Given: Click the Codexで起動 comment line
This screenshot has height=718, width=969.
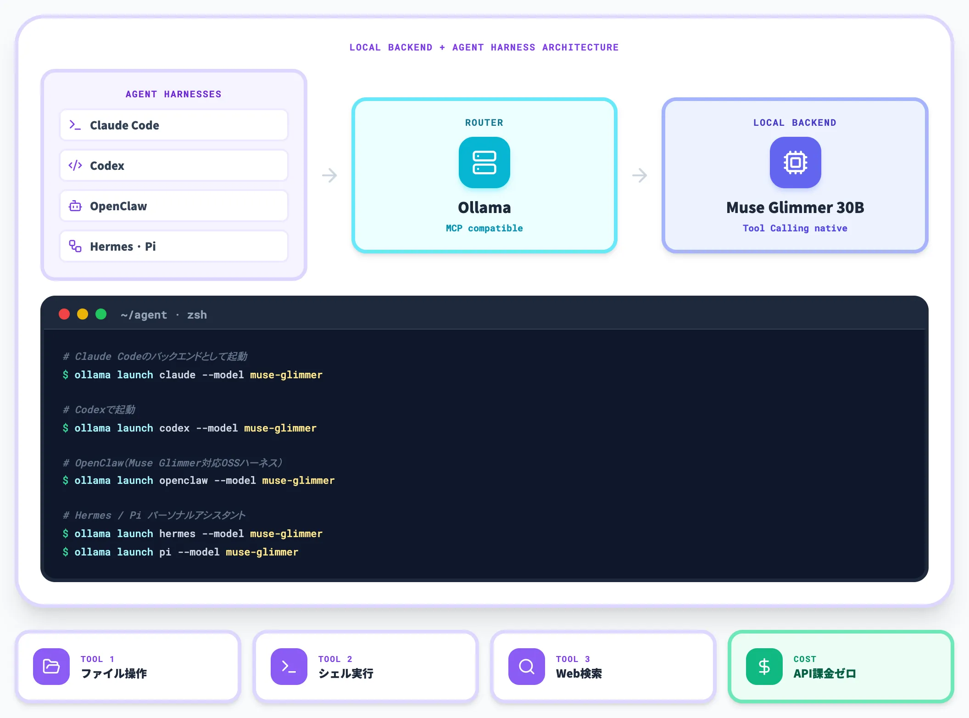Looking at the screenshot, I should [x=99, y=409].
